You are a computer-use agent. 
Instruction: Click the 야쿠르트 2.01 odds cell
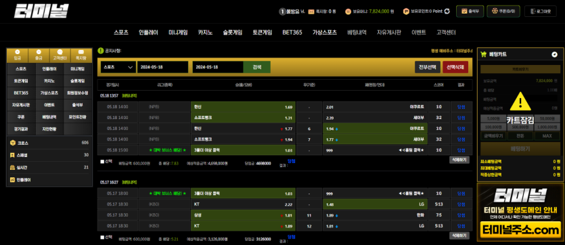point(375,107)
